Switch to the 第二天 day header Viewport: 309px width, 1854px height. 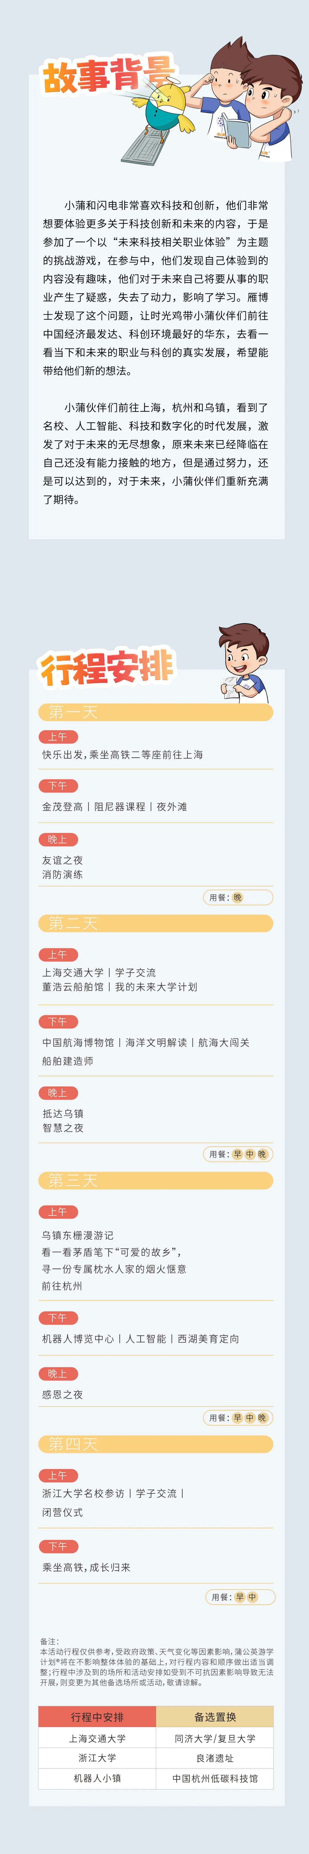click(155, 923)
